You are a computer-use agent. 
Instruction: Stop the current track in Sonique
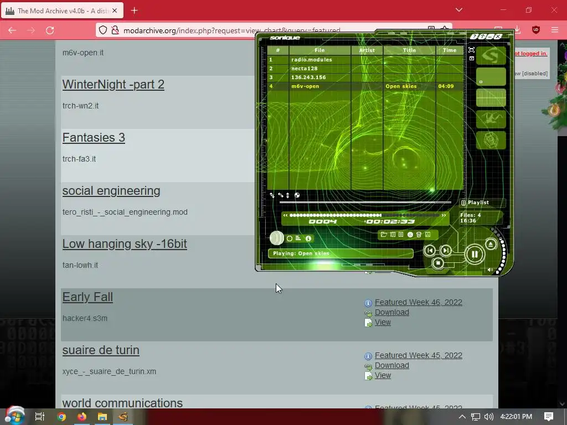pyautogui.click(x=438, y=263)
